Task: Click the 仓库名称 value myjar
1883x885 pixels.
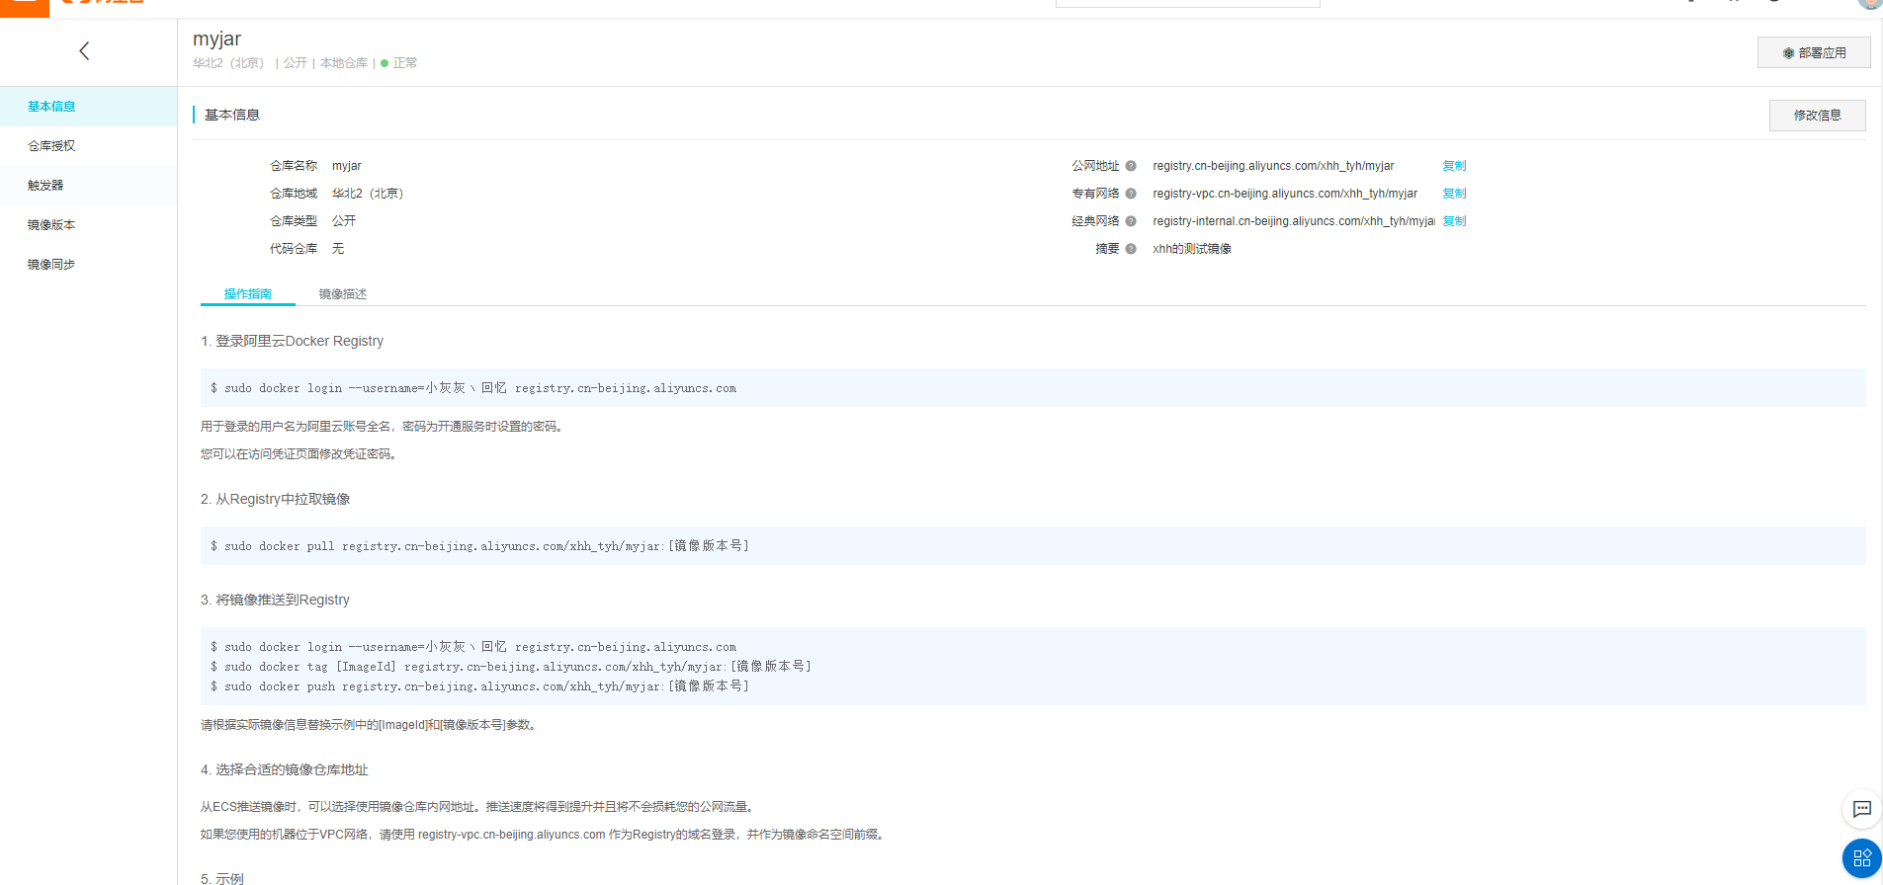Action: coord(347,166)
